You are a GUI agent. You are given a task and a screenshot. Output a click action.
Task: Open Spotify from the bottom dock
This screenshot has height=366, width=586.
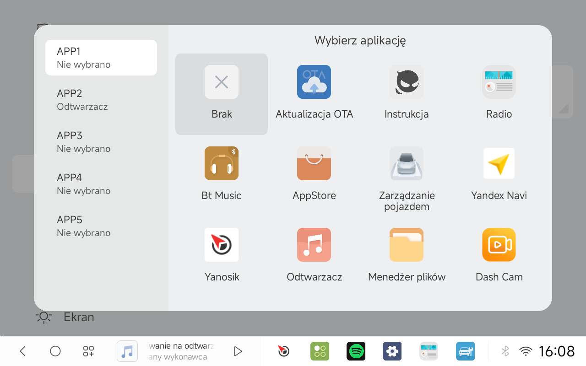356,351
